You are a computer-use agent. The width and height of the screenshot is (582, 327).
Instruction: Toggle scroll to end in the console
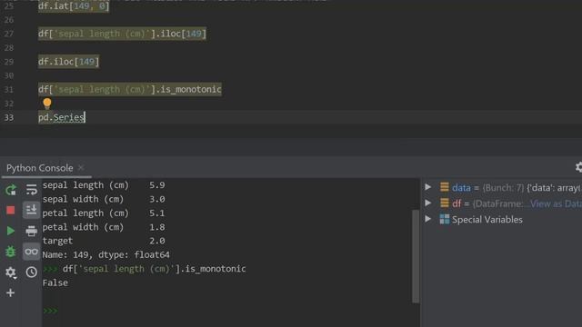(x=32, y=210)
